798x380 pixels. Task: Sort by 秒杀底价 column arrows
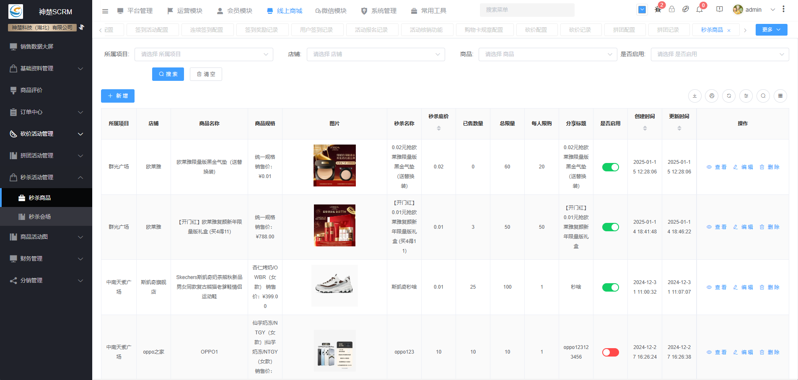(x=439, y=128)
